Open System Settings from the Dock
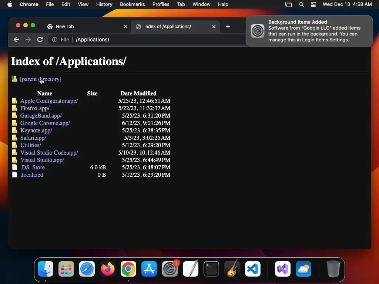Viewport: 379px width, 284px height. coord(170,269)
